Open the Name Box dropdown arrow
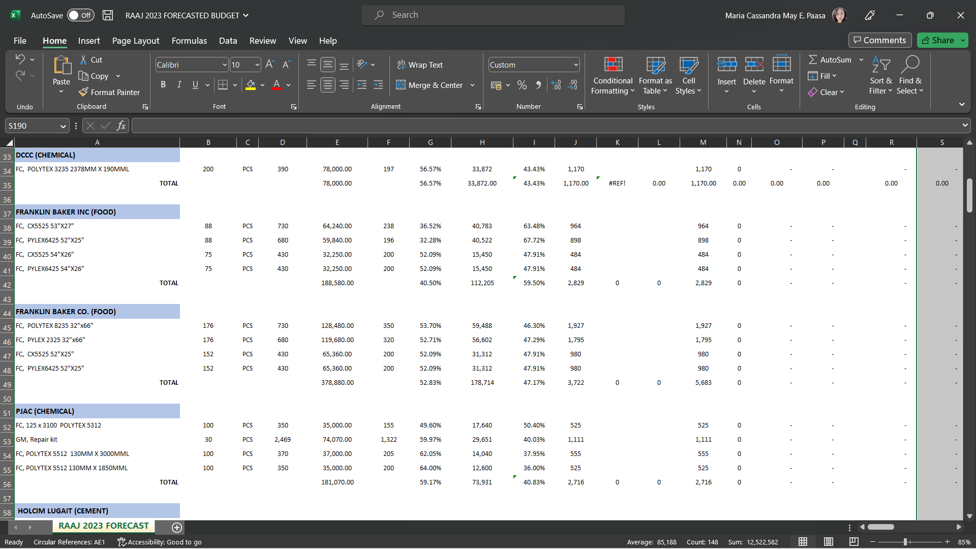Image resolution: width=976 pixels, height=549 pixels. pyautogui.click(x=63, y=126)
